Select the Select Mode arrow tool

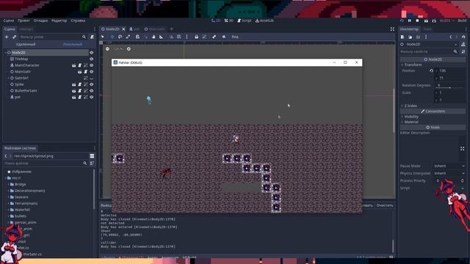103,37
